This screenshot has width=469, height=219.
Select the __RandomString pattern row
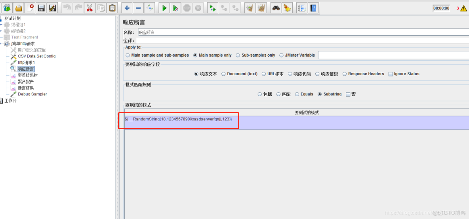pos(297,123)
